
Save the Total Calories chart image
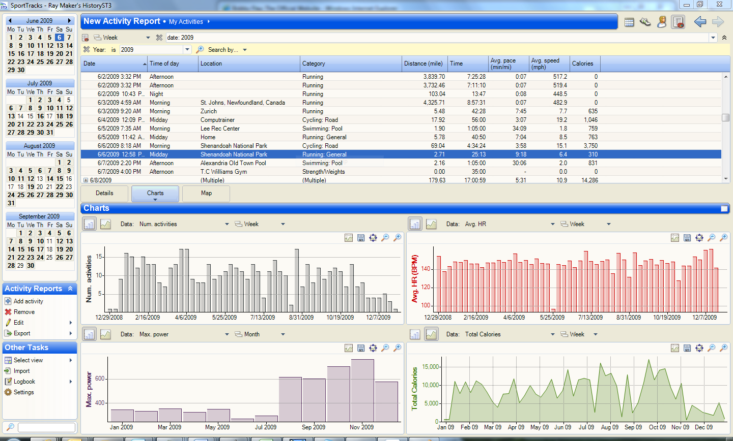[x=687, y=348]
